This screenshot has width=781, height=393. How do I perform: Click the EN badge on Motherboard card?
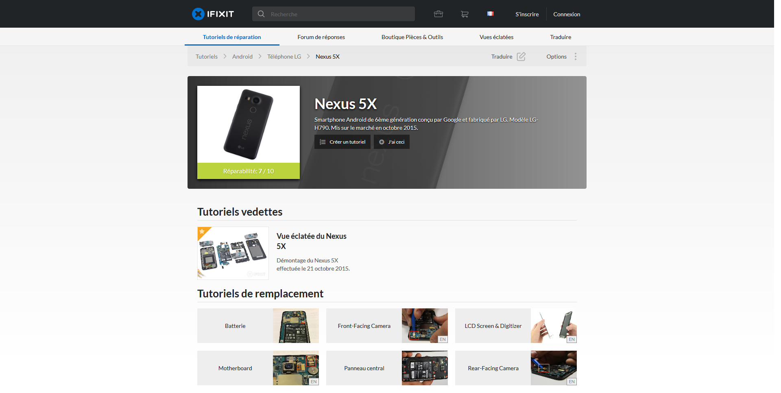[x=314, y=382]
